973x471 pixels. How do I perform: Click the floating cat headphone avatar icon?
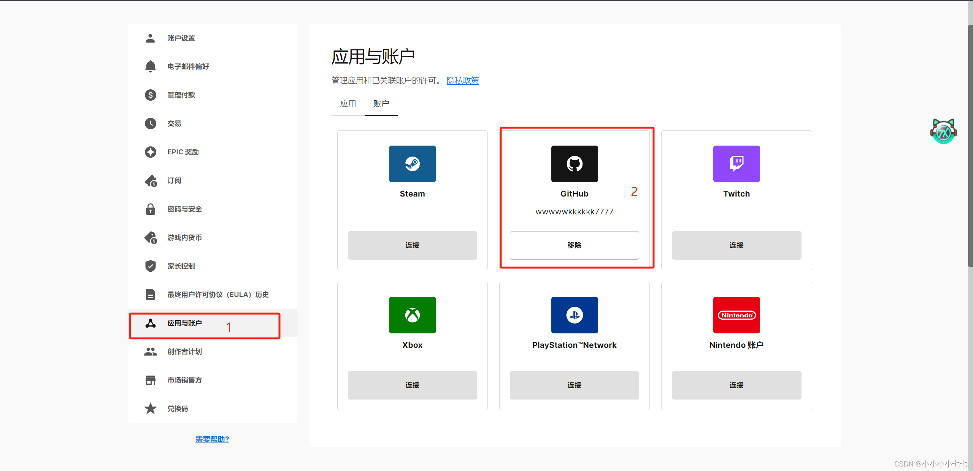tap(943, 131)
